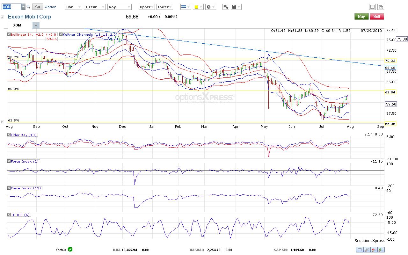The image size is (408, 255).
Task: Close the TD REI (6) panel
Action: [9, 215]
